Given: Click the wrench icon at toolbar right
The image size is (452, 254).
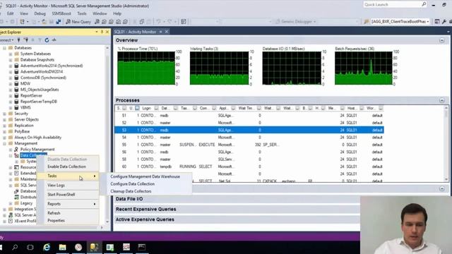Looking at the screenshot, I should [x=444, y=22].
